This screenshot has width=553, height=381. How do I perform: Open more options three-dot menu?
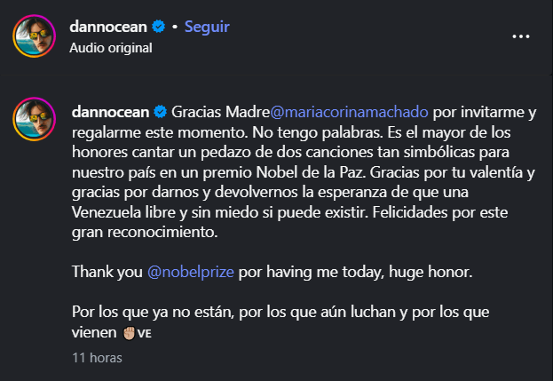522,36
